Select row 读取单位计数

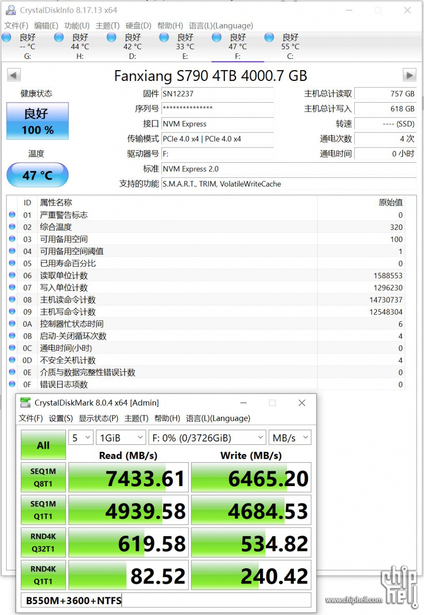click(x=206, y=275)
